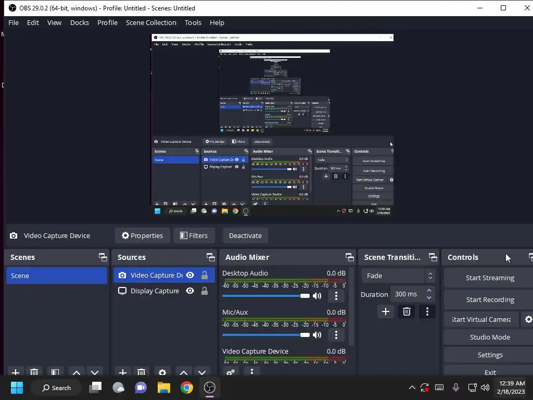Move scene up arrow
The height and width of the screenshot is (400, 533).
point(77,372)
